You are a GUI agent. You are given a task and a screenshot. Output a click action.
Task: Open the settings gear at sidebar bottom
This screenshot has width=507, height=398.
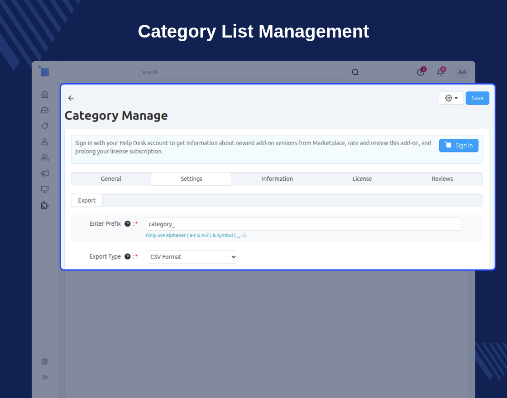point(45,361)
